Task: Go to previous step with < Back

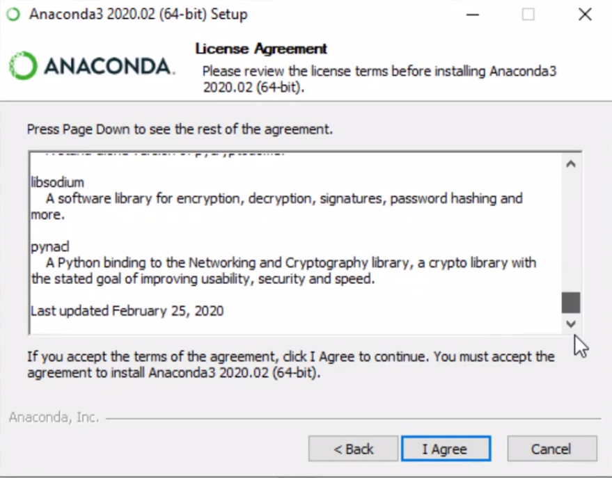Action: point(353,449)
